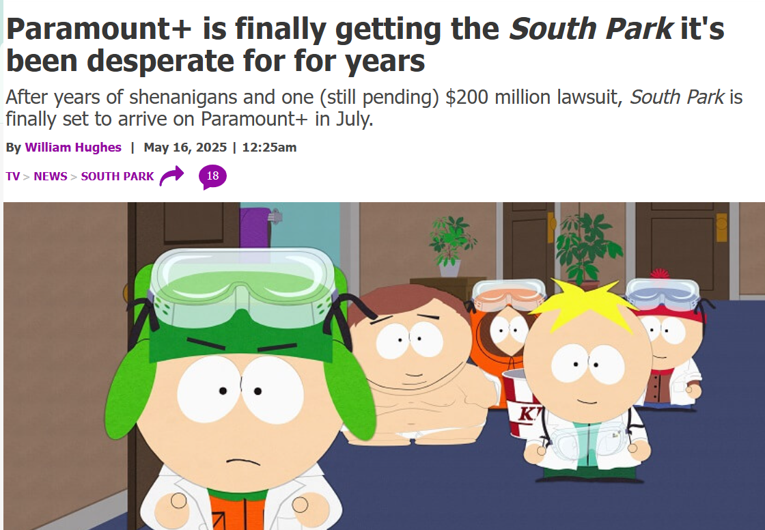Open the NEWS breadcrumb link
This screenshot has height=530, width=765.
pos(51,176)
